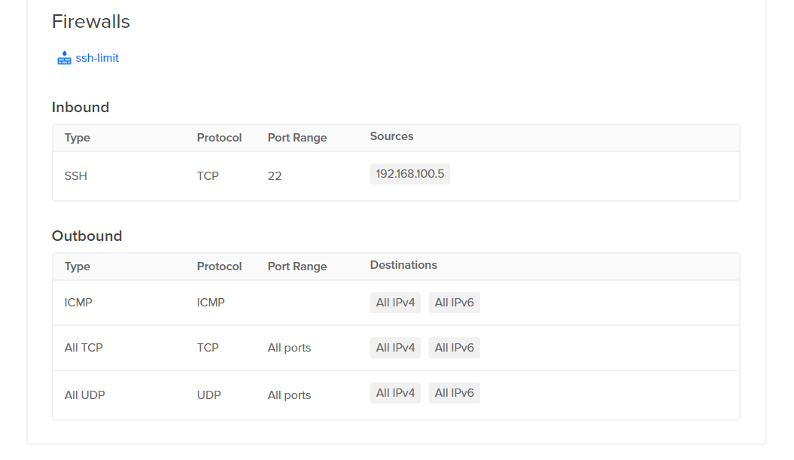This screenshot has height=460, width=794.
Task: Click All IPv4 destination for All UDP
Action: pyautogui.click(x=395, y=393)
